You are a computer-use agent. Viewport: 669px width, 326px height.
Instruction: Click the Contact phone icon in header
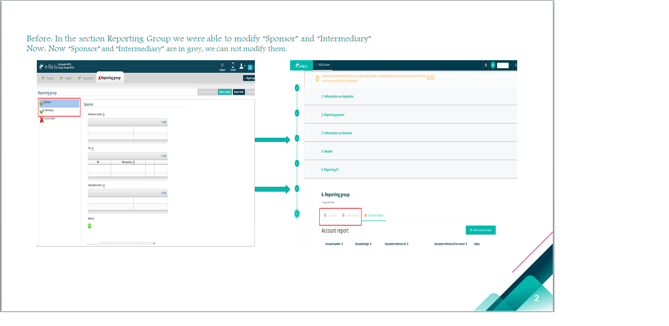tap(233, 66)
